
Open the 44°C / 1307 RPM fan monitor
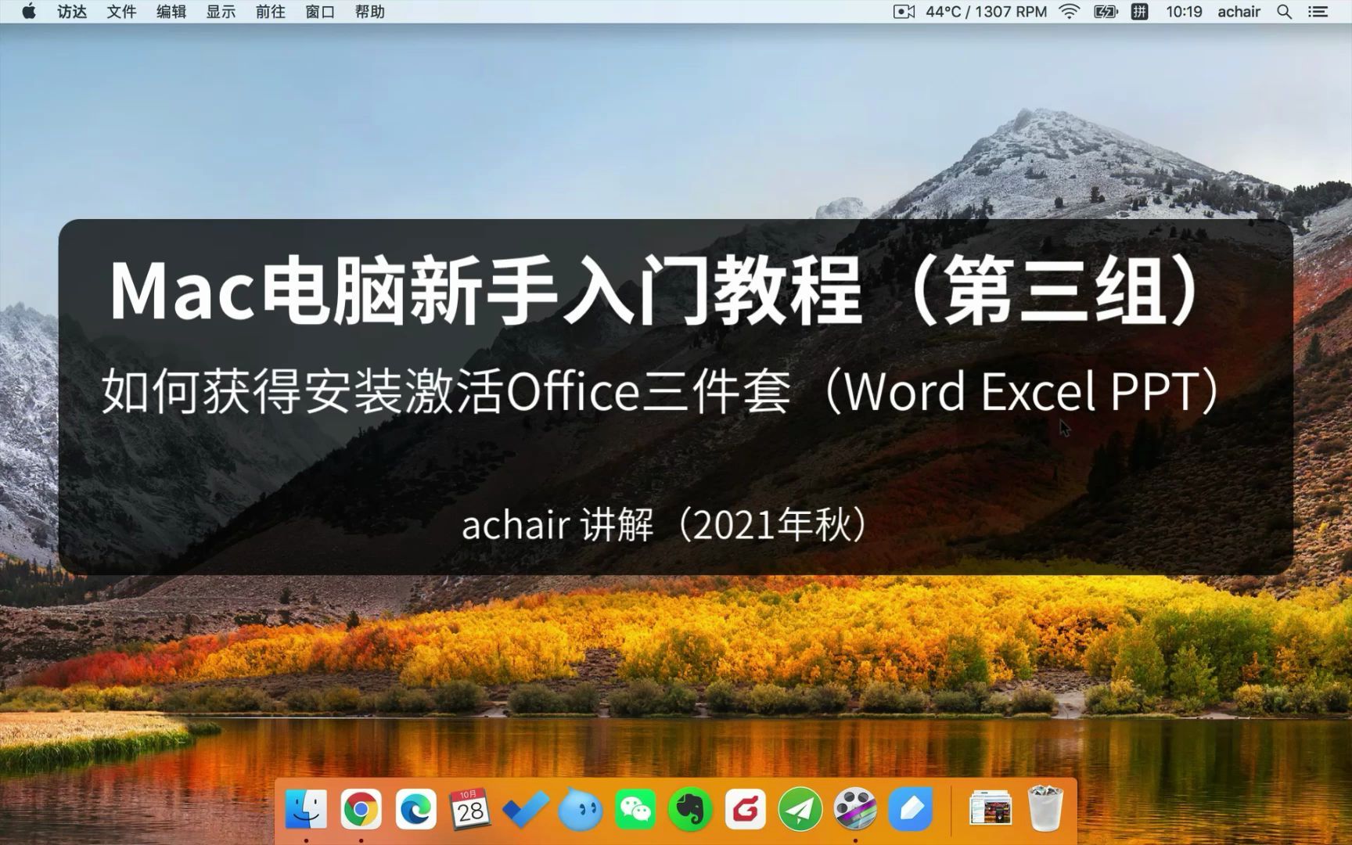[986, 12]
